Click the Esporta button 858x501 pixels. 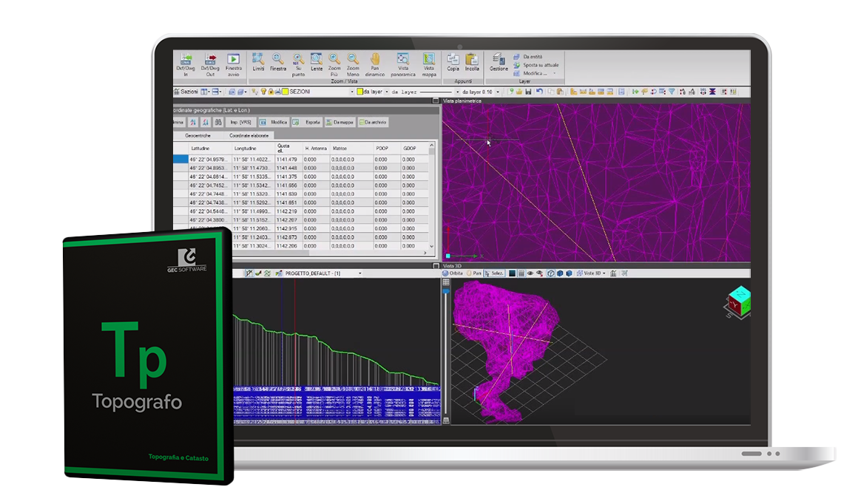[x=307, y=123]
